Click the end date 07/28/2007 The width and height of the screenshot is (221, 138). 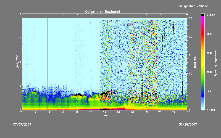tap(188, 124)
